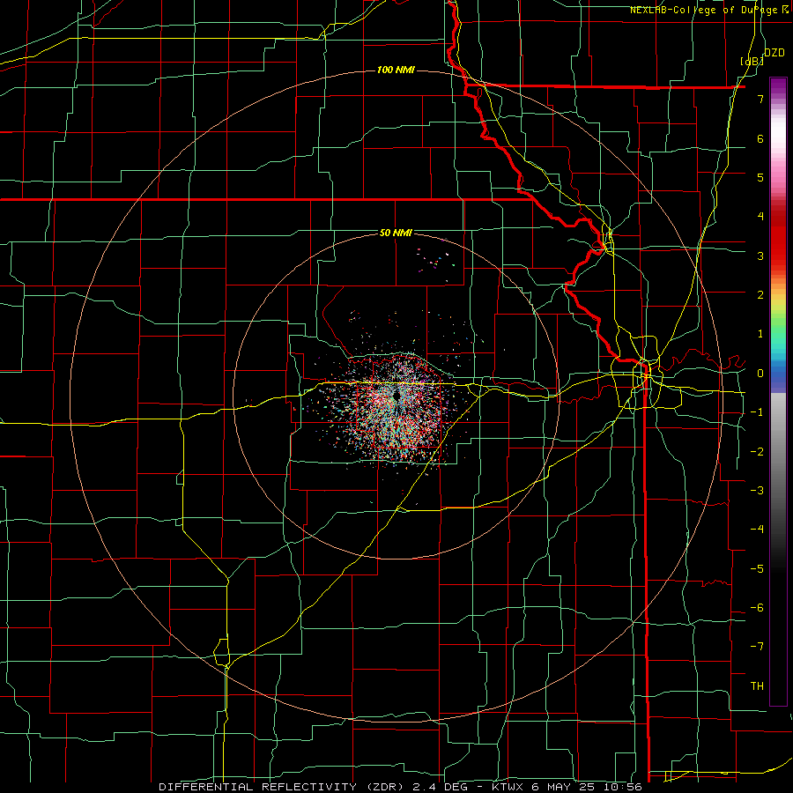Pick the purple top of the color bar
This screenshot has width=793, height=793.
(778, 86)
